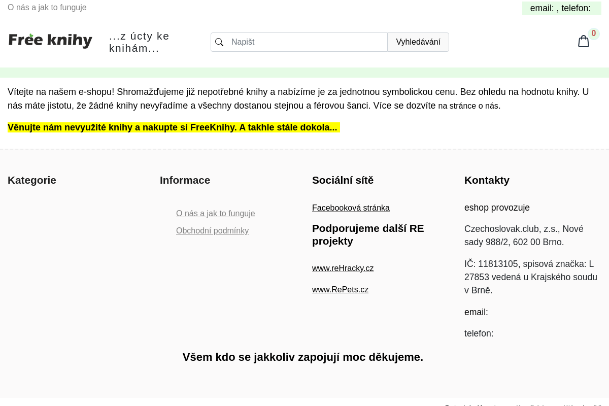609x406 pixels.
Task: Click the magnifying glass search icon
Action: click(x=219, y=42)
